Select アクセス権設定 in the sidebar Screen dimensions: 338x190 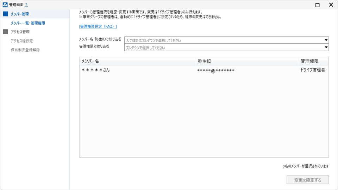pos(22,41)
